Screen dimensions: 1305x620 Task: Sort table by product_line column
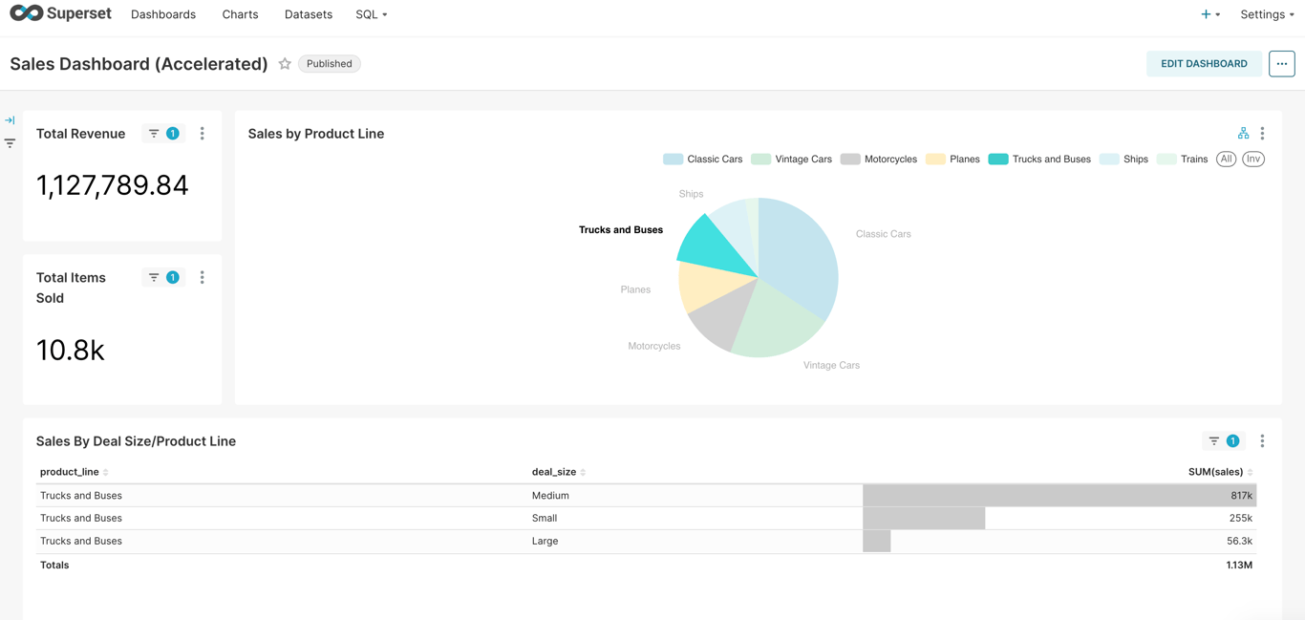[x=75, y=472]
